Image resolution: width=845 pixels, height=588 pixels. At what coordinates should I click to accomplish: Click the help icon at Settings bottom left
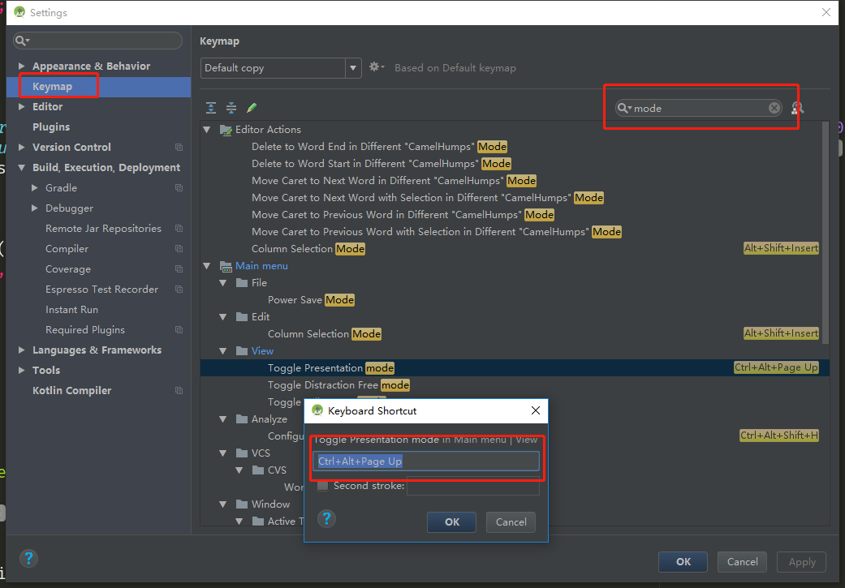(x=28, y=559)
